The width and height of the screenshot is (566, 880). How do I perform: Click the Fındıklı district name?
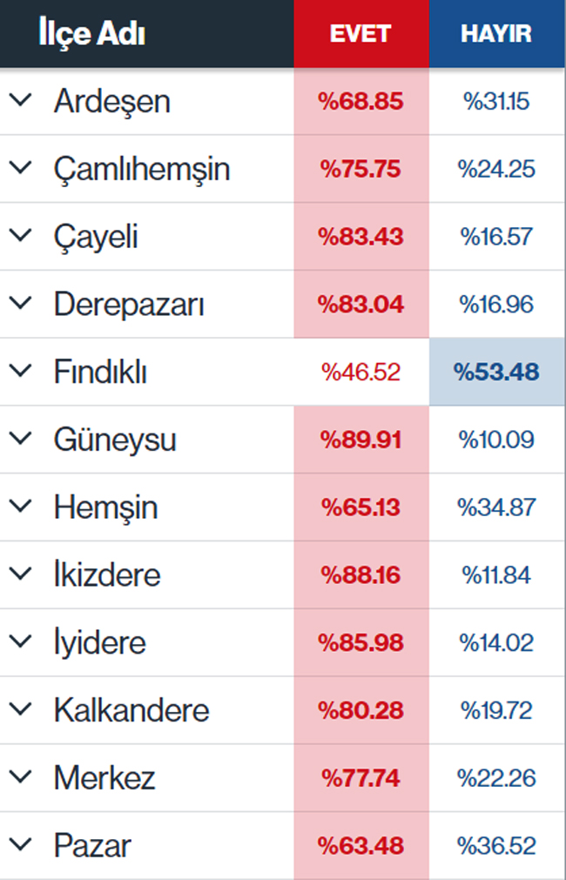pyautogui.click(x=100, y=373)
